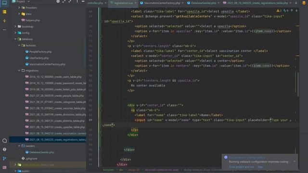Viewport: 308px width, 173px height.
Task: Click 'template' breadcrumb at editor bottom
Action: pyautogui.click(x=108, y=170)
